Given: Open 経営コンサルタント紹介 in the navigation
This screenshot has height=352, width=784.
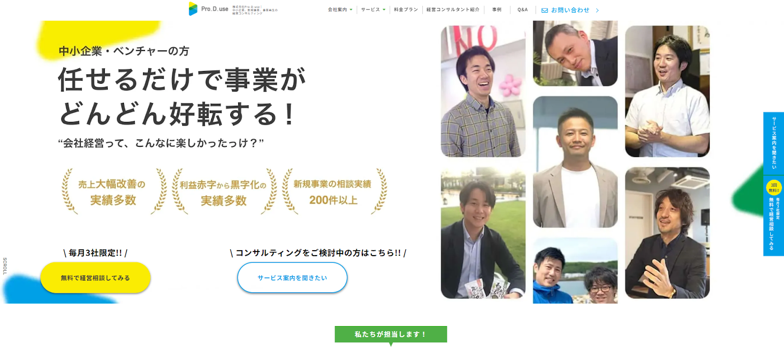Looking at the screenshot, I should pos(453,10).
